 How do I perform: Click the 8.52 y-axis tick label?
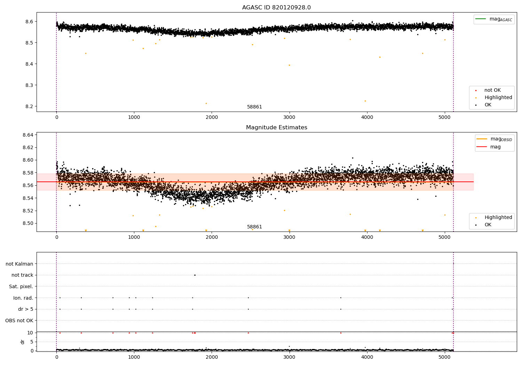[x=28, y=211]
